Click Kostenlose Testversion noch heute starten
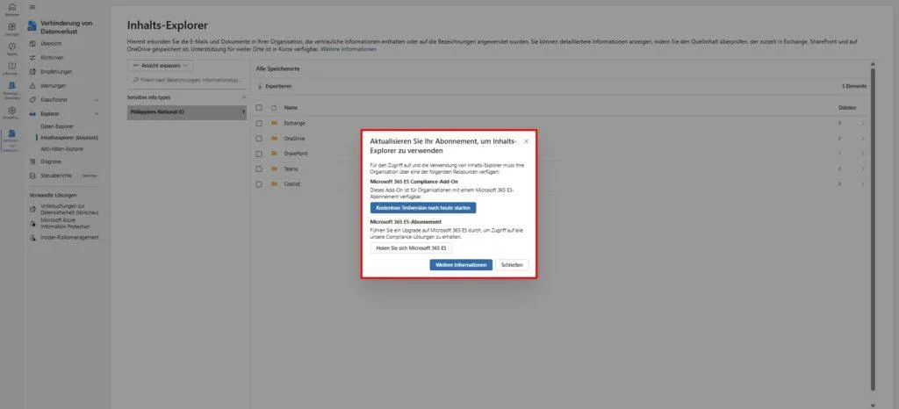The width and height of the screenshot is (899, 409). [423, 208]
